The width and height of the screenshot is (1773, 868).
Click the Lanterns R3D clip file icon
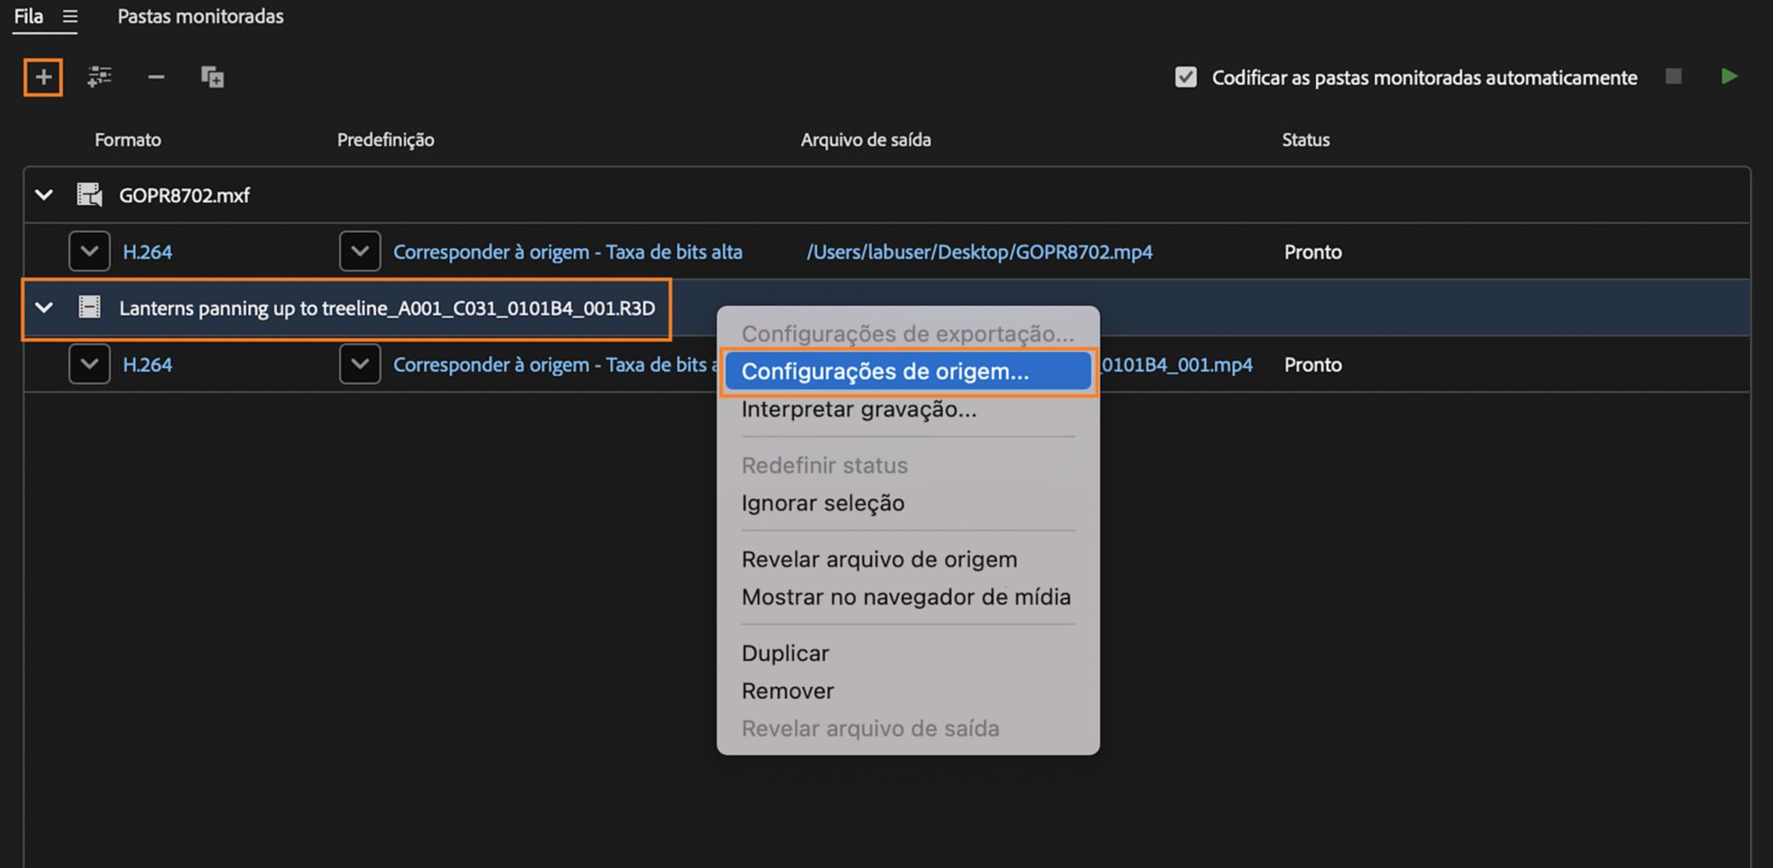tap(90, 307)
